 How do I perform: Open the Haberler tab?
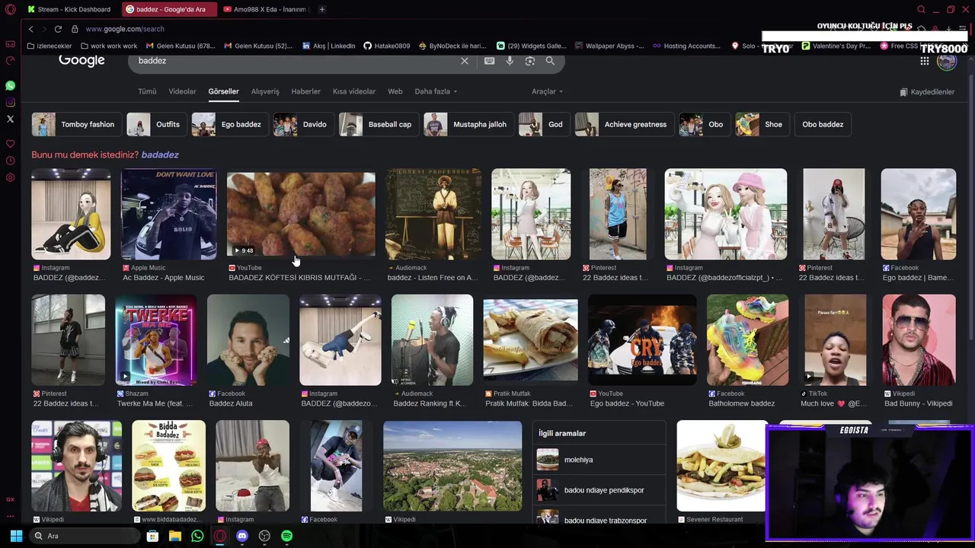[305, 91]
